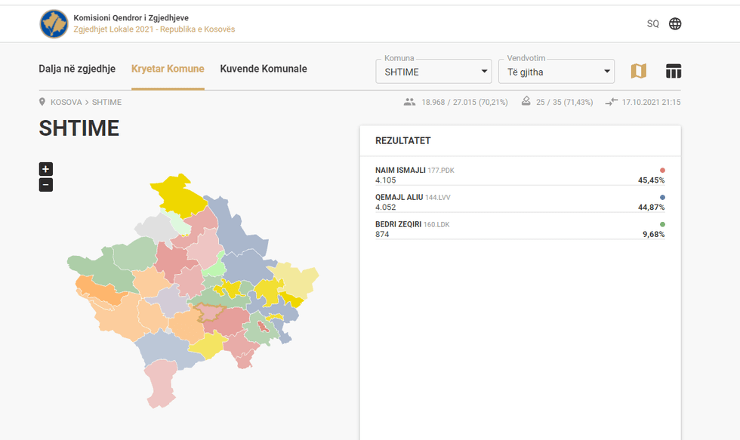Switch to map view icon

[639, 71]
